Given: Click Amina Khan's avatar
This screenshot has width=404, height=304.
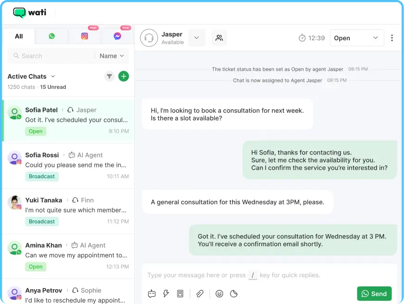Looking at the screenshot, I should coord(14,248).
